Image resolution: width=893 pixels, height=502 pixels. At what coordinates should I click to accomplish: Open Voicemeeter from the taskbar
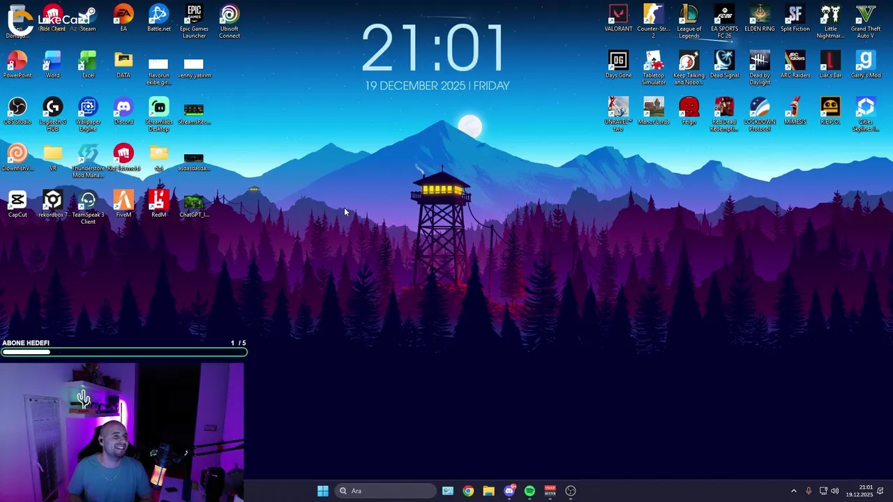point(550,491)
